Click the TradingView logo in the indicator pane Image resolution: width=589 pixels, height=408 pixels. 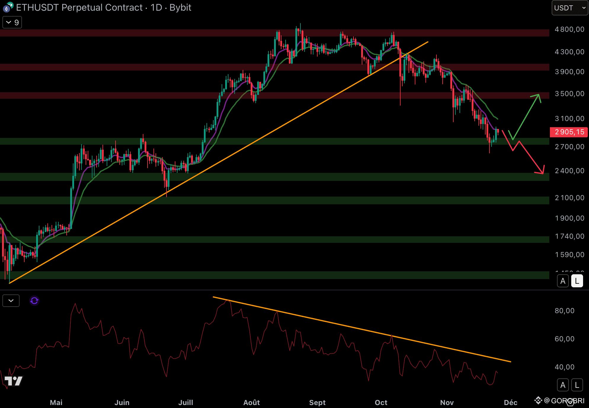[14, 381]
